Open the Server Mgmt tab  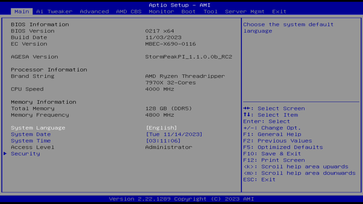(x=245, y=12)
